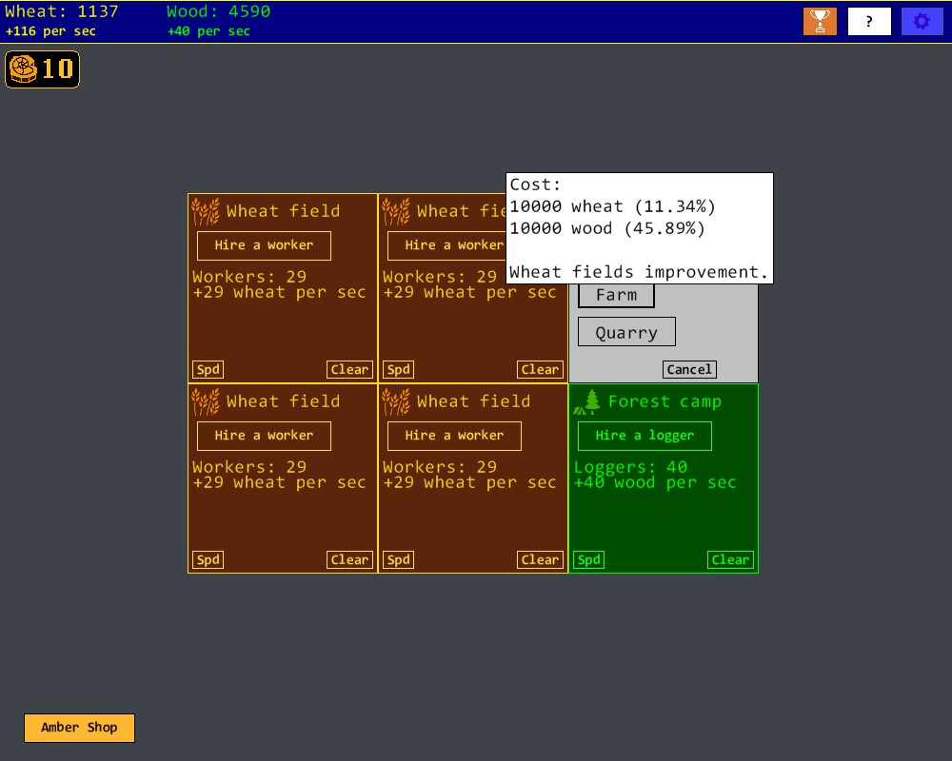952x761 pixels.
Task: Toggle Spd on the top-left Wheat field
Action: point(208,369)
